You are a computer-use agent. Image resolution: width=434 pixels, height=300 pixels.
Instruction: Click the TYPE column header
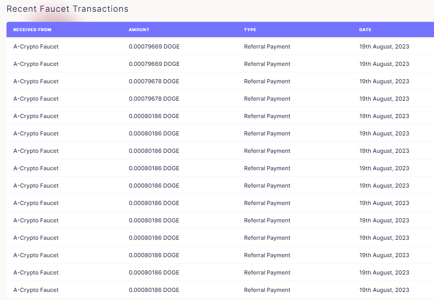coord(250,30)
